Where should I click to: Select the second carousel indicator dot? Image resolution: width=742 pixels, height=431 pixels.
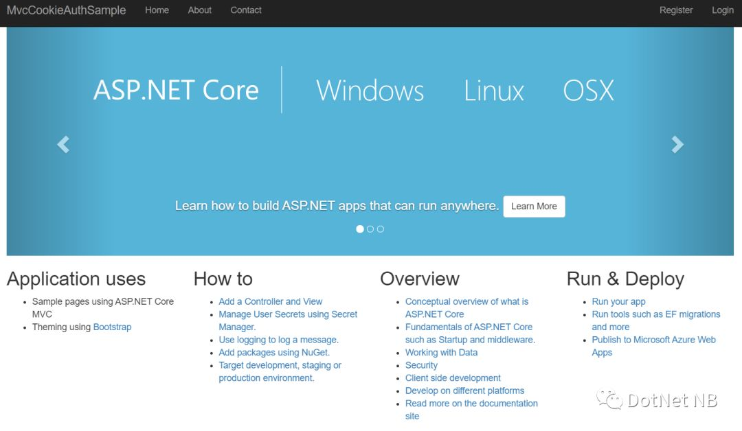(370, 229)
